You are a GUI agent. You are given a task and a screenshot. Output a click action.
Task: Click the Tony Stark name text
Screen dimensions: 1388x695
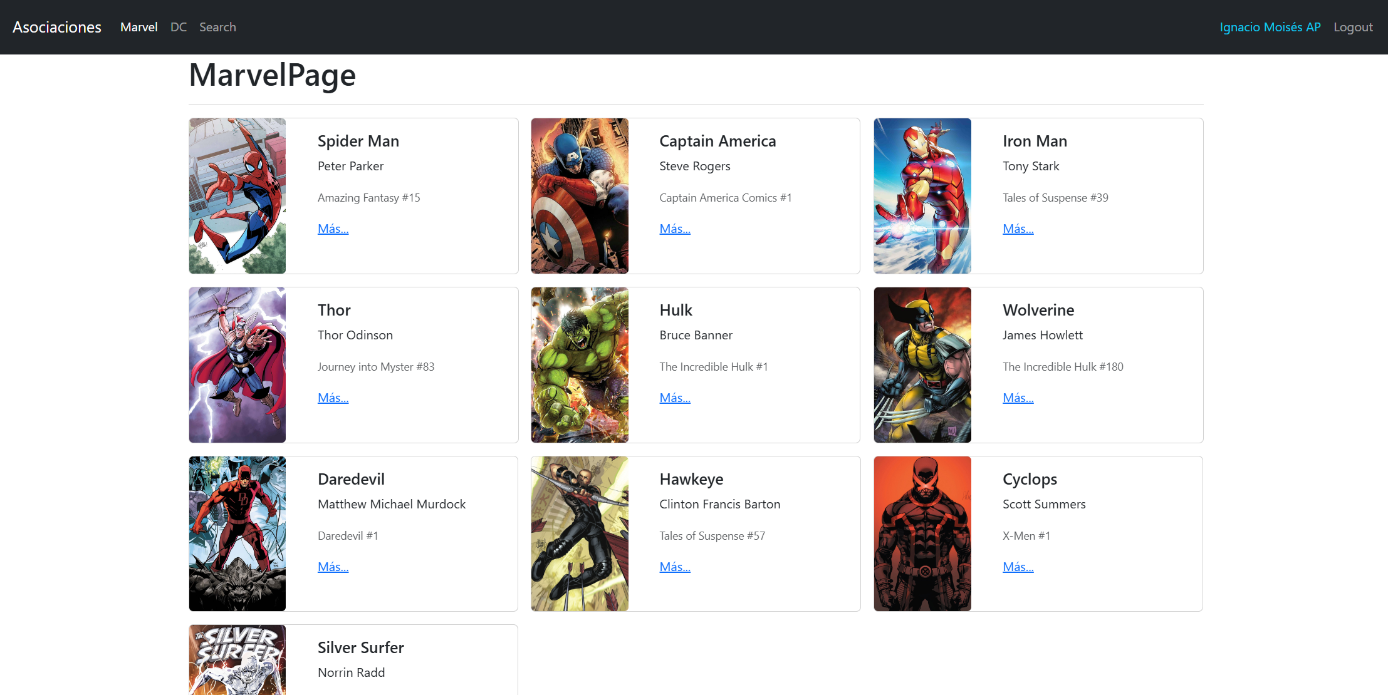click(x=1031, y=166)
